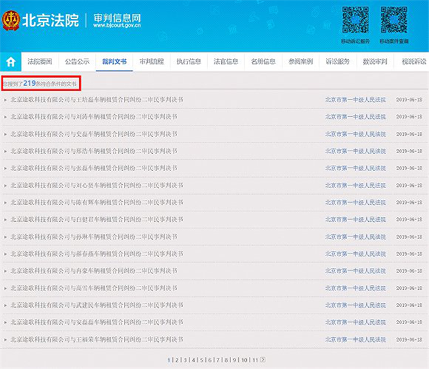
Task: Click 北京市第一中级人民法院 in the 安磊磊 row
Action: point(355,322)
